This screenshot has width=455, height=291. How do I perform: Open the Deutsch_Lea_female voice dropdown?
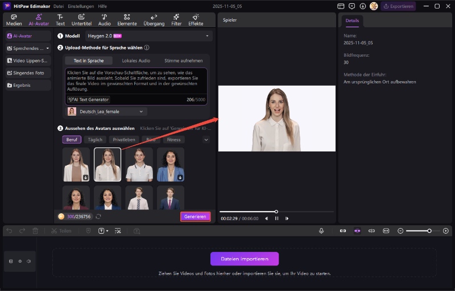click(x=107, y=112)
